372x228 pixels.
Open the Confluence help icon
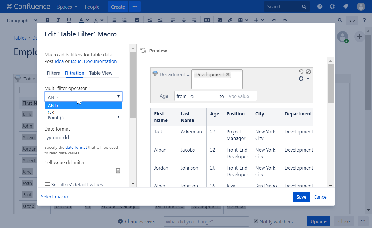[x=320, y=7]
